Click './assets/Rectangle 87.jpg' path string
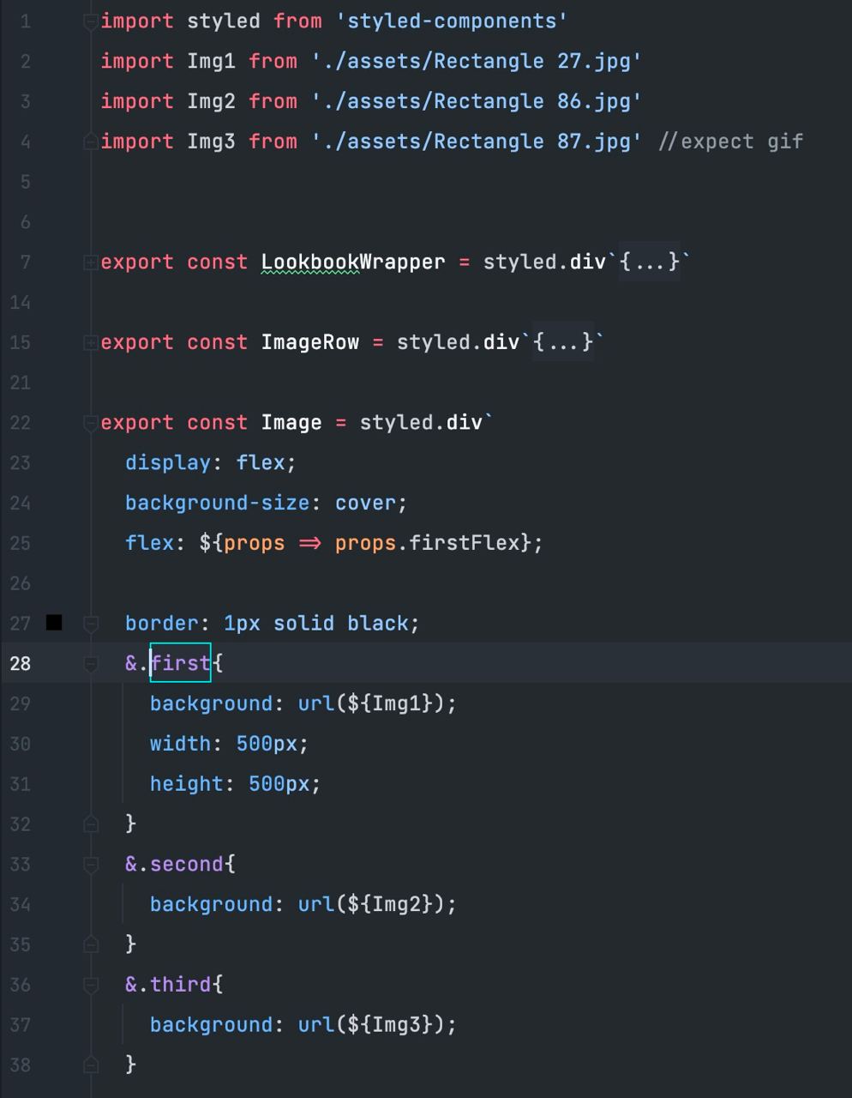The width and height of the screenshot is (852, 1098). 477,142
